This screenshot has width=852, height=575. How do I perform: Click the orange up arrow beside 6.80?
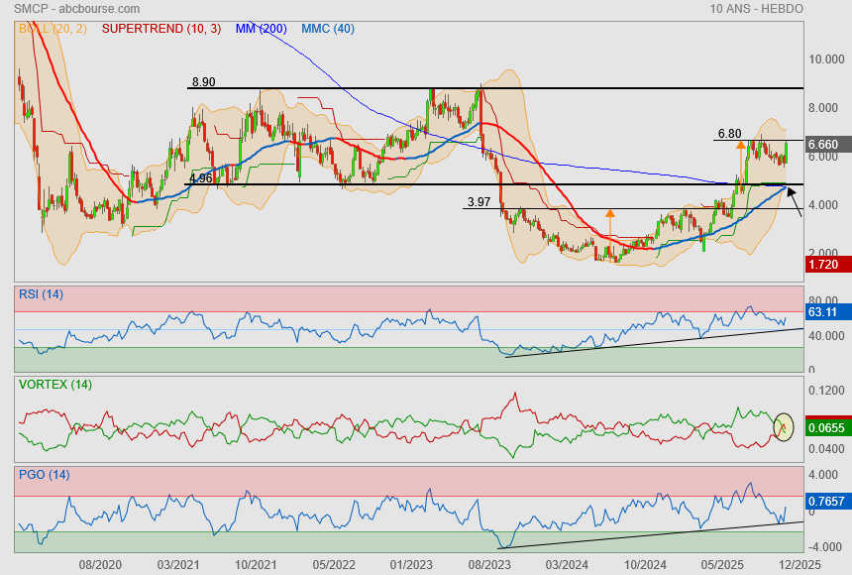pyautogui.click(x=741, y=145)
